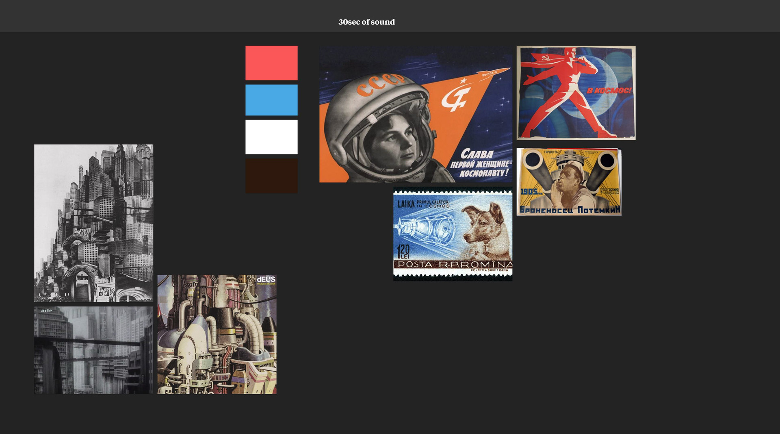The image size is (780, 434).
Task: Open the arte grey skyline image
Action: [x=94, y=350]
